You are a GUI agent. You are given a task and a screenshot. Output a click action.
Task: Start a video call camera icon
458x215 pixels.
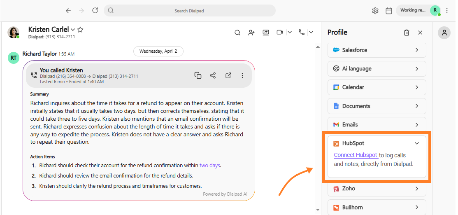click(280, 33)
